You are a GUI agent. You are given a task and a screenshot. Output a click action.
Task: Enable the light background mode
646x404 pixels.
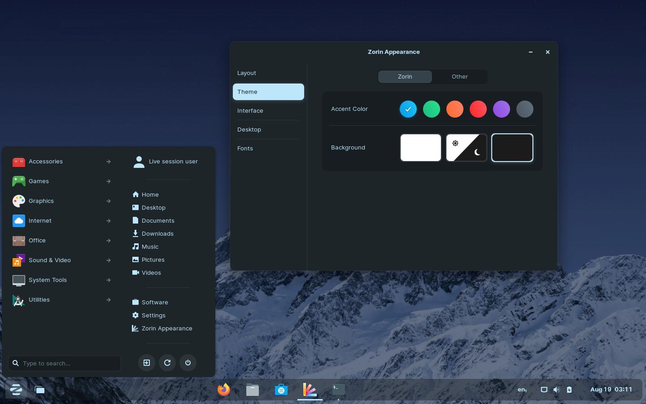tap(421, 148)
